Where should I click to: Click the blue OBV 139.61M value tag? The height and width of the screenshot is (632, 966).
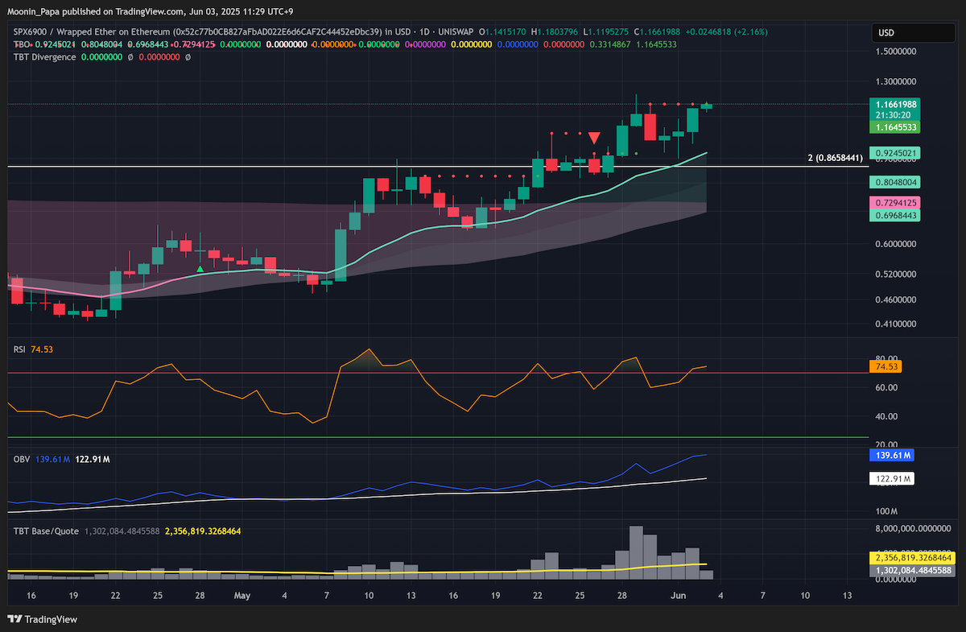pyautogui.click(x=892, y=456)
